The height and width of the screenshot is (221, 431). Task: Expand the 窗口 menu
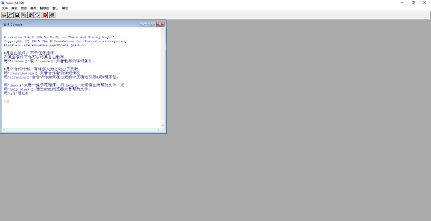(55, 8)
